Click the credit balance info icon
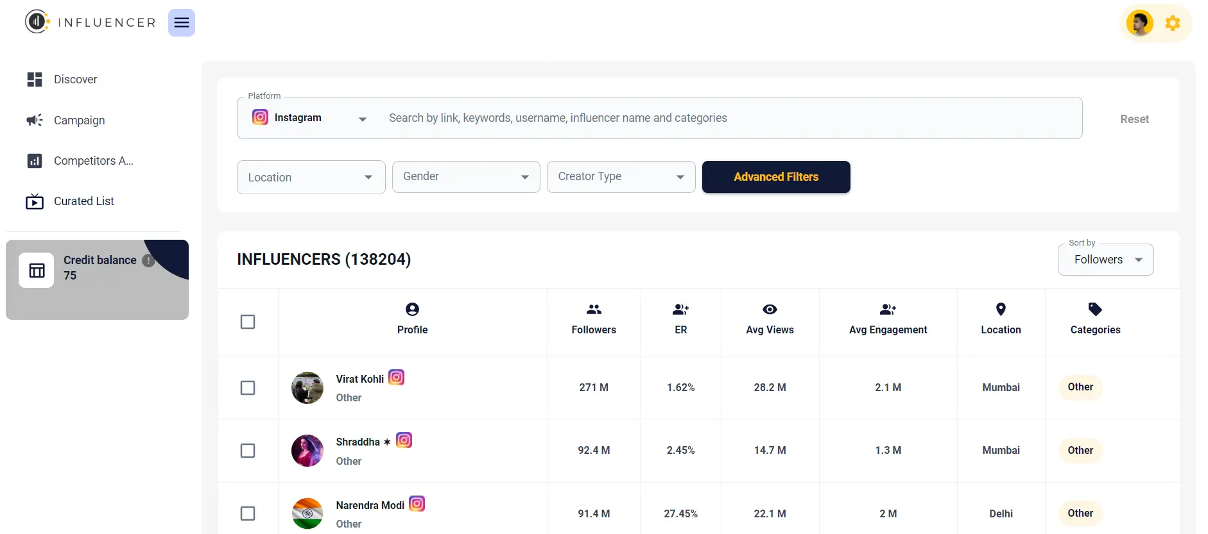The width and height of the screenshot is (1208, 534). pyautogui.click(x=148, y=260)
